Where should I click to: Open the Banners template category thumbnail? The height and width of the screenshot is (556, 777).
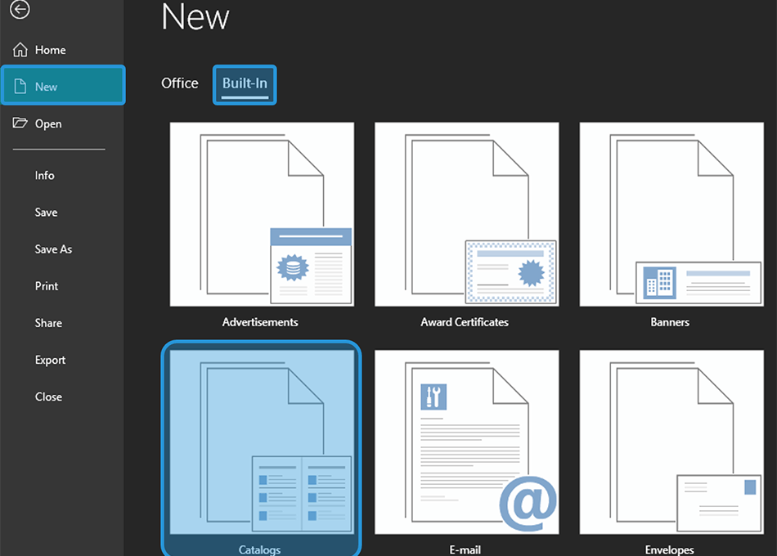click(671, 214)
